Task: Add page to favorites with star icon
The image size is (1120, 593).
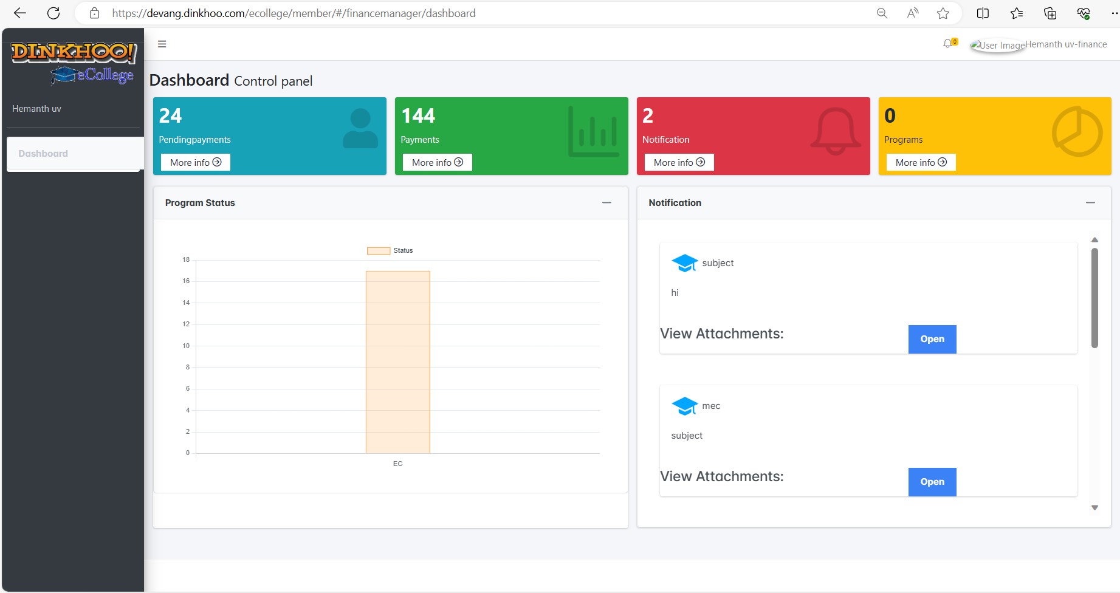Action: (x=943, y=13)
